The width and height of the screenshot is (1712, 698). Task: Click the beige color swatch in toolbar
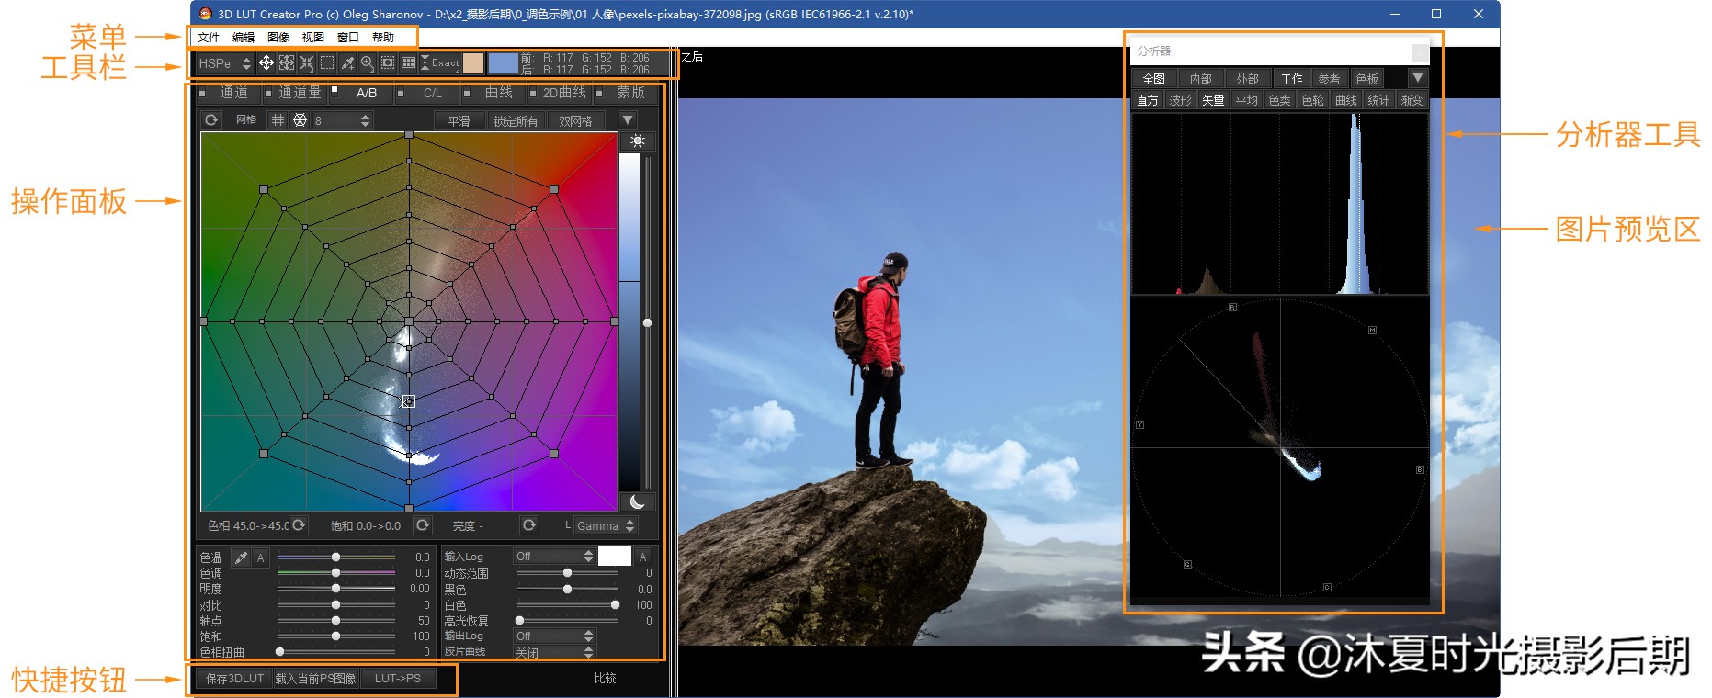(x=473, y=63)
